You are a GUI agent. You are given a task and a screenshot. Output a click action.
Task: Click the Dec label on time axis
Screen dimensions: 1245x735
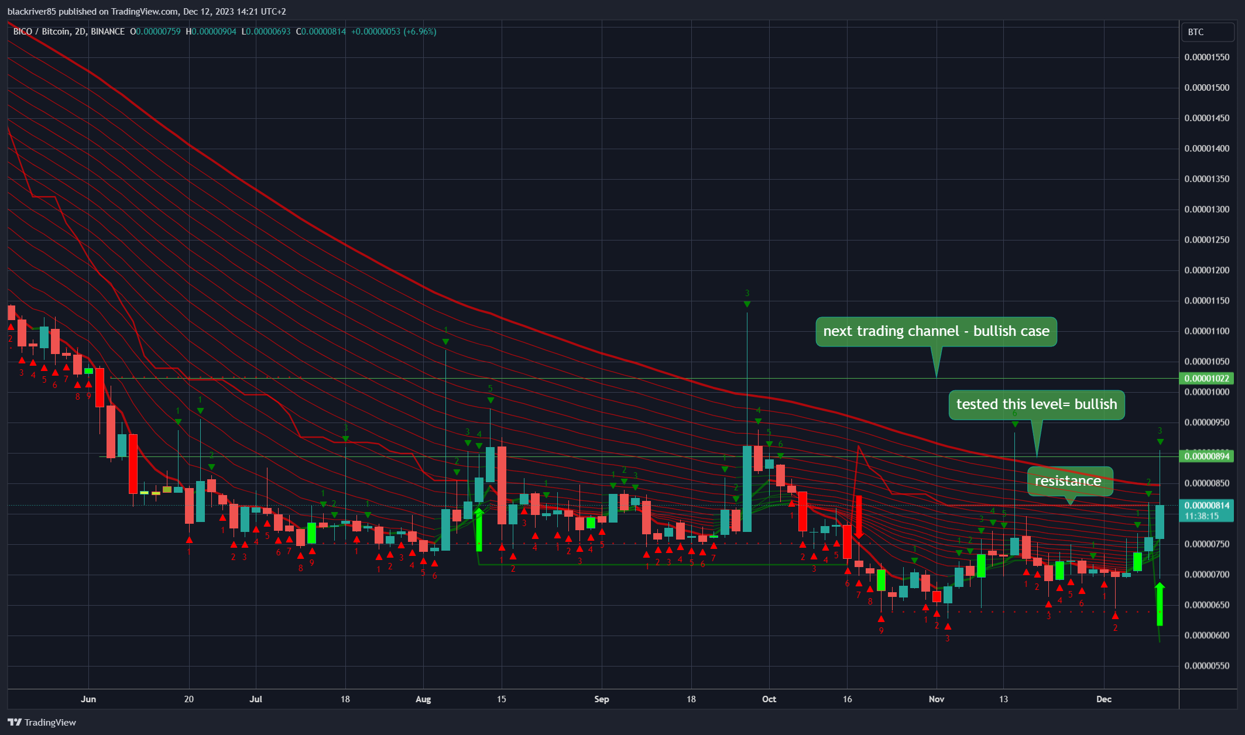(1104, 699)
